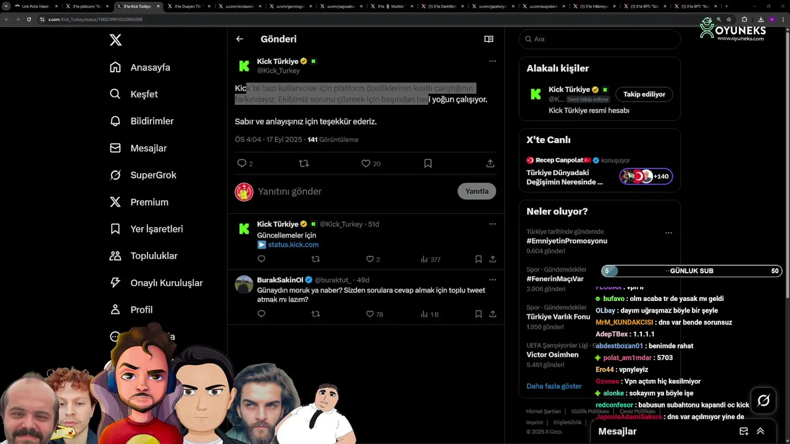The image size is (790, 444).
Task: Open options on the Güncellemeler için reply
Action: coord(493,224)
